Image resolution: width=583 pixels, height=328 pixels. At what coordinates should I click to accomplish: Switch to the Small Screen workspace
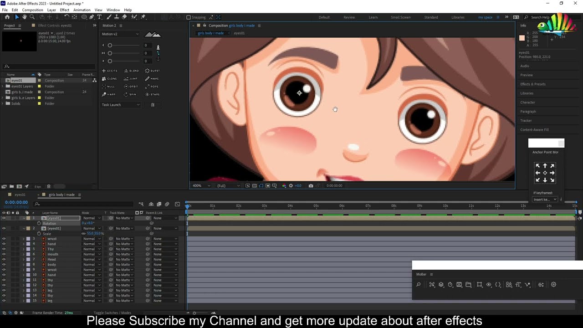pyautogui.click(x=401, y=17)
